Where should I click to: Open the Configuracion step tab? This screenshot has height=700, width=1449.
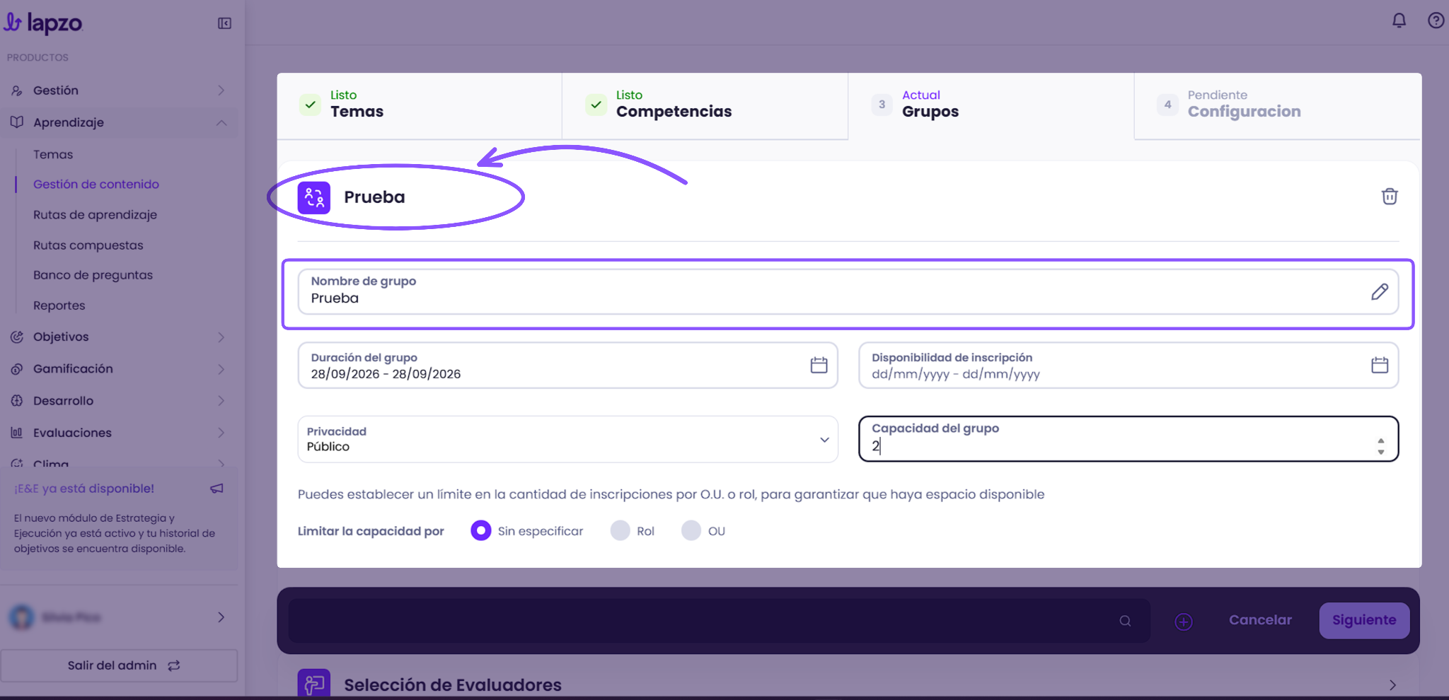(1277, 105)
